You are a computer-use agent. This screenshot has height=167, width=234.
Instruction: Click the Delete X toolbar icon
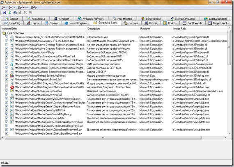coord(25,13)
